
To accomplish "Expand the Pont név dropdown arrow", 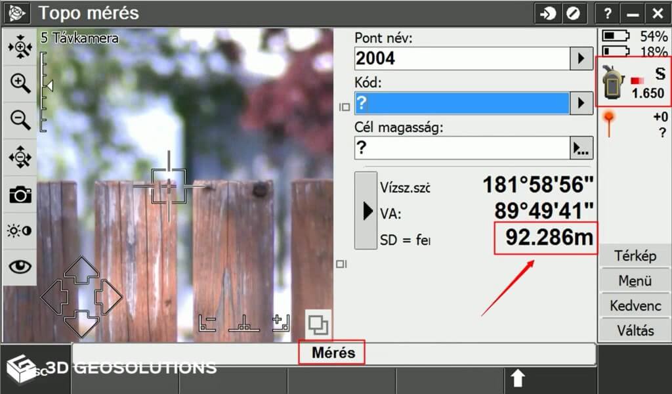I will tap(581, 58).
